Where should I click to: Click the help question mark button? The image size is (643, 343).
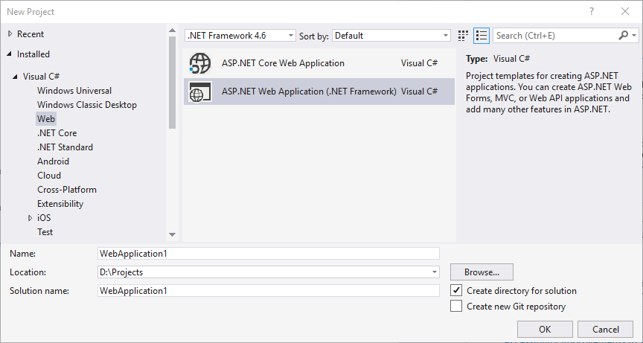click(592, 11)
